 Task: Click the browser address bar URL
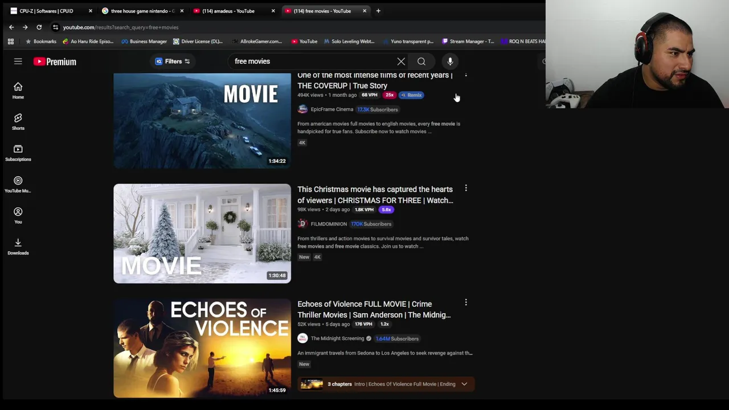point(121,27)
